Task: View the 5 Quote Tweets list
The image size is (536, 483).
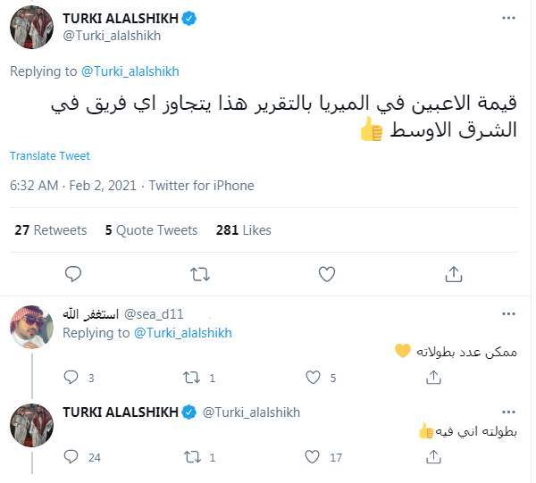Action: [151, 230]
